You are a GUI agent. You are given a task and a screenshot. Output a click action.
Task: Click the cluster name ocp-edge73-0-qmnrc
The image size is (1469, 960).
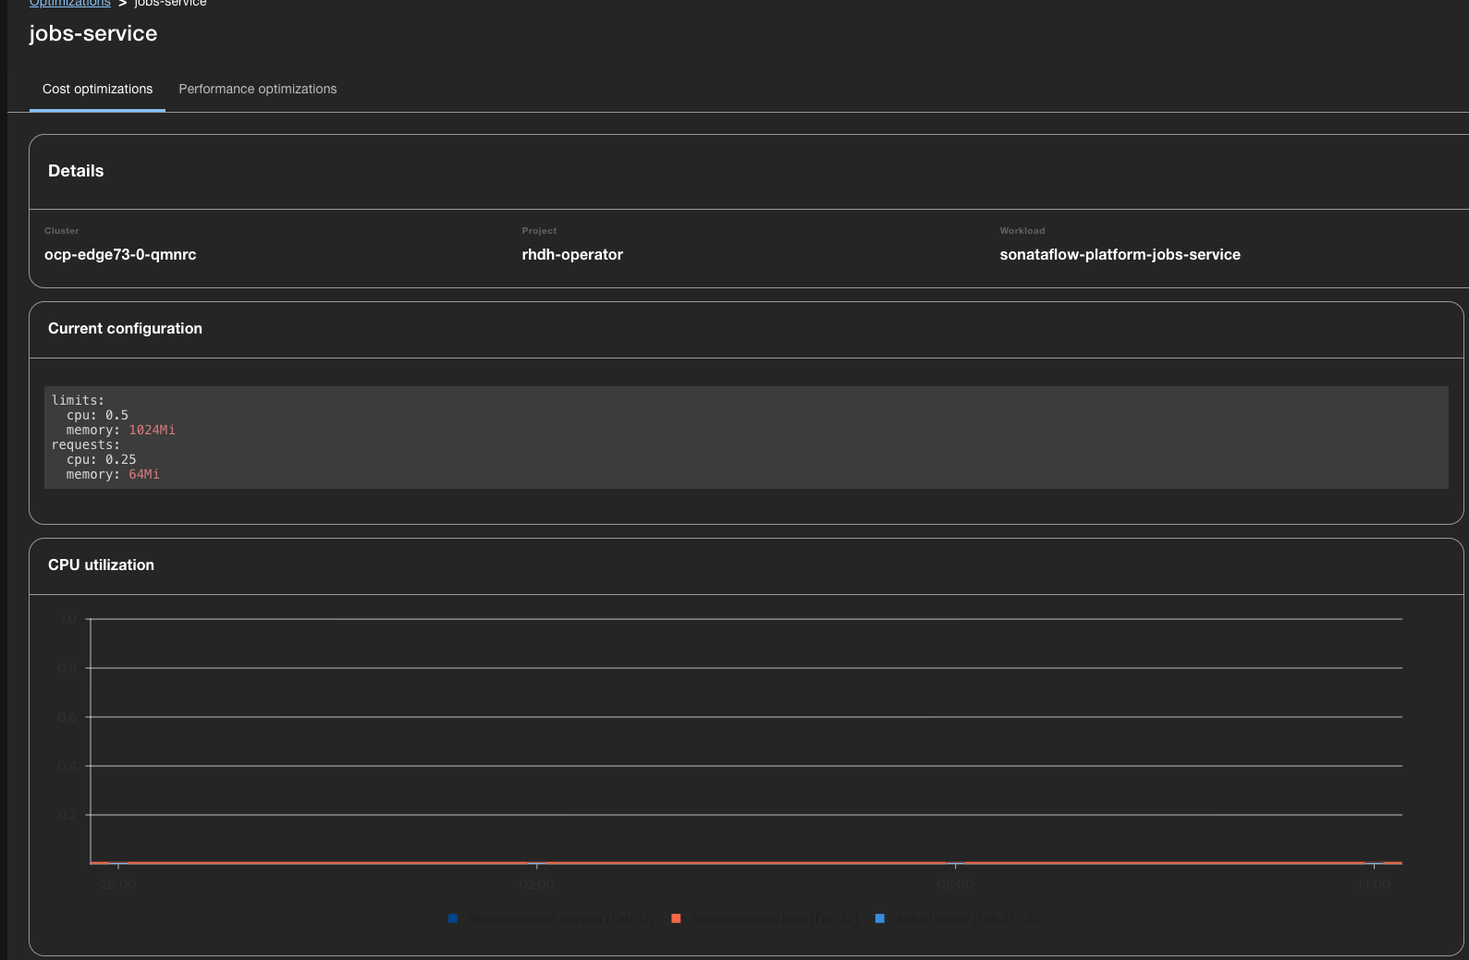coord(120,254)
